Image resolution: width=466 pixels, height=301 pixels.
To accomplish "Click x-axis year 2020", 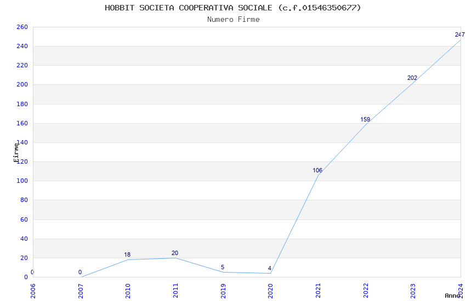I will (x=270, y=291).
